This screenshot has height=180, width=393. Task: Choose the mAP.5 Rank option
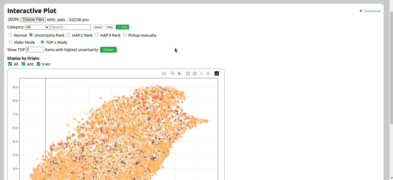pyautogui.click(x=69, y=35)
